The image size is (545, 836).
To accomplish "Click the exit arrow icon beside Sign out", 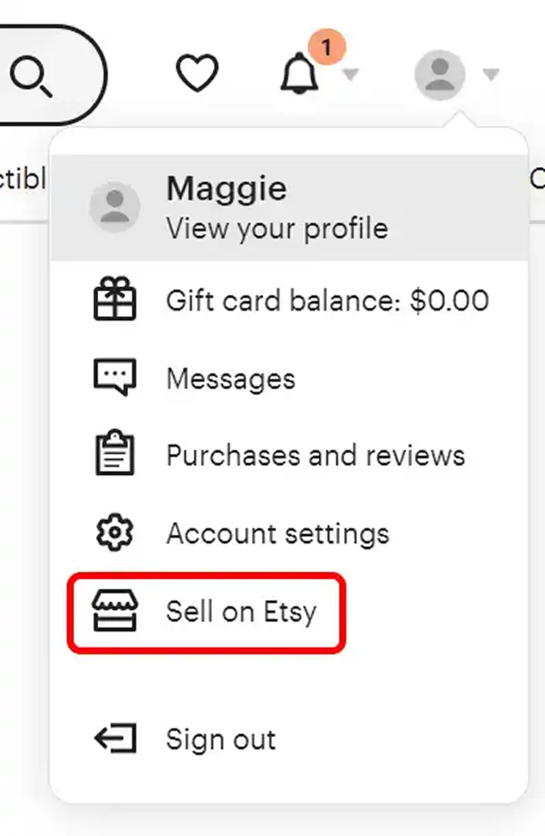I will pyautogui.click(x=116, y=738).
